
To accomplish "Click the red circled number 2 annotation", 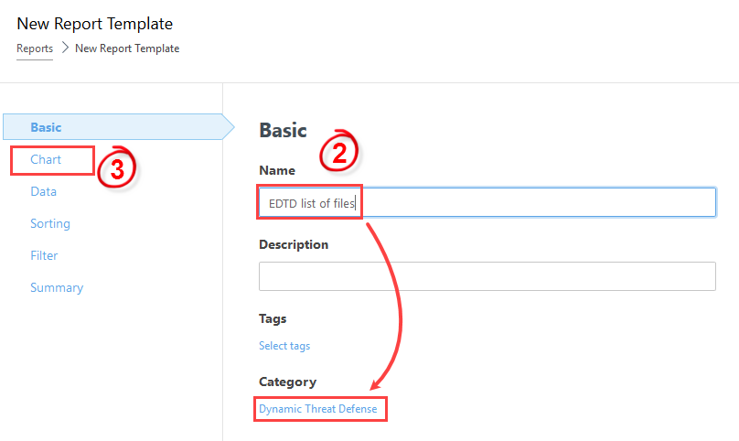I will pyautogui.click(x=339, y=151).
